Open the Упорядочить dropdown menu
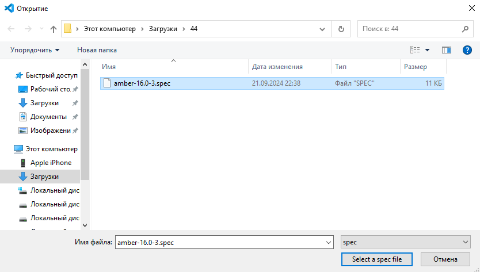480x272 pixels. pos(35,50)
